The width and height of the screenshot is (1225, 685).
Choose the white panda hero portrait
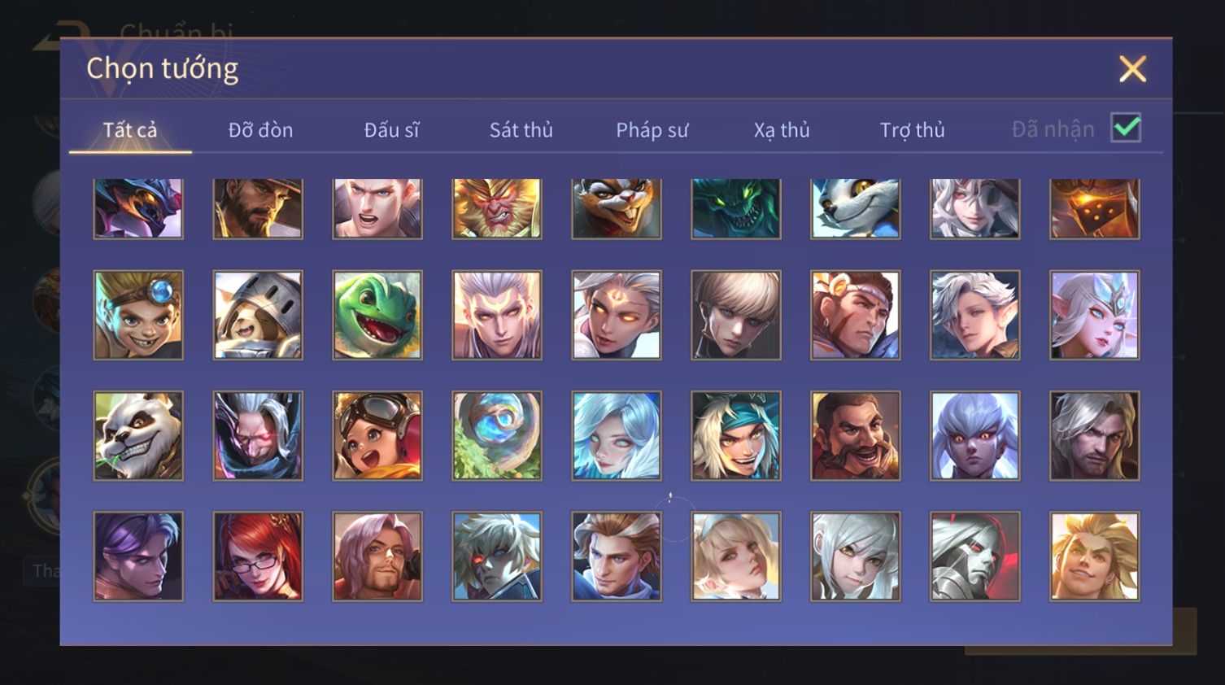138,435
